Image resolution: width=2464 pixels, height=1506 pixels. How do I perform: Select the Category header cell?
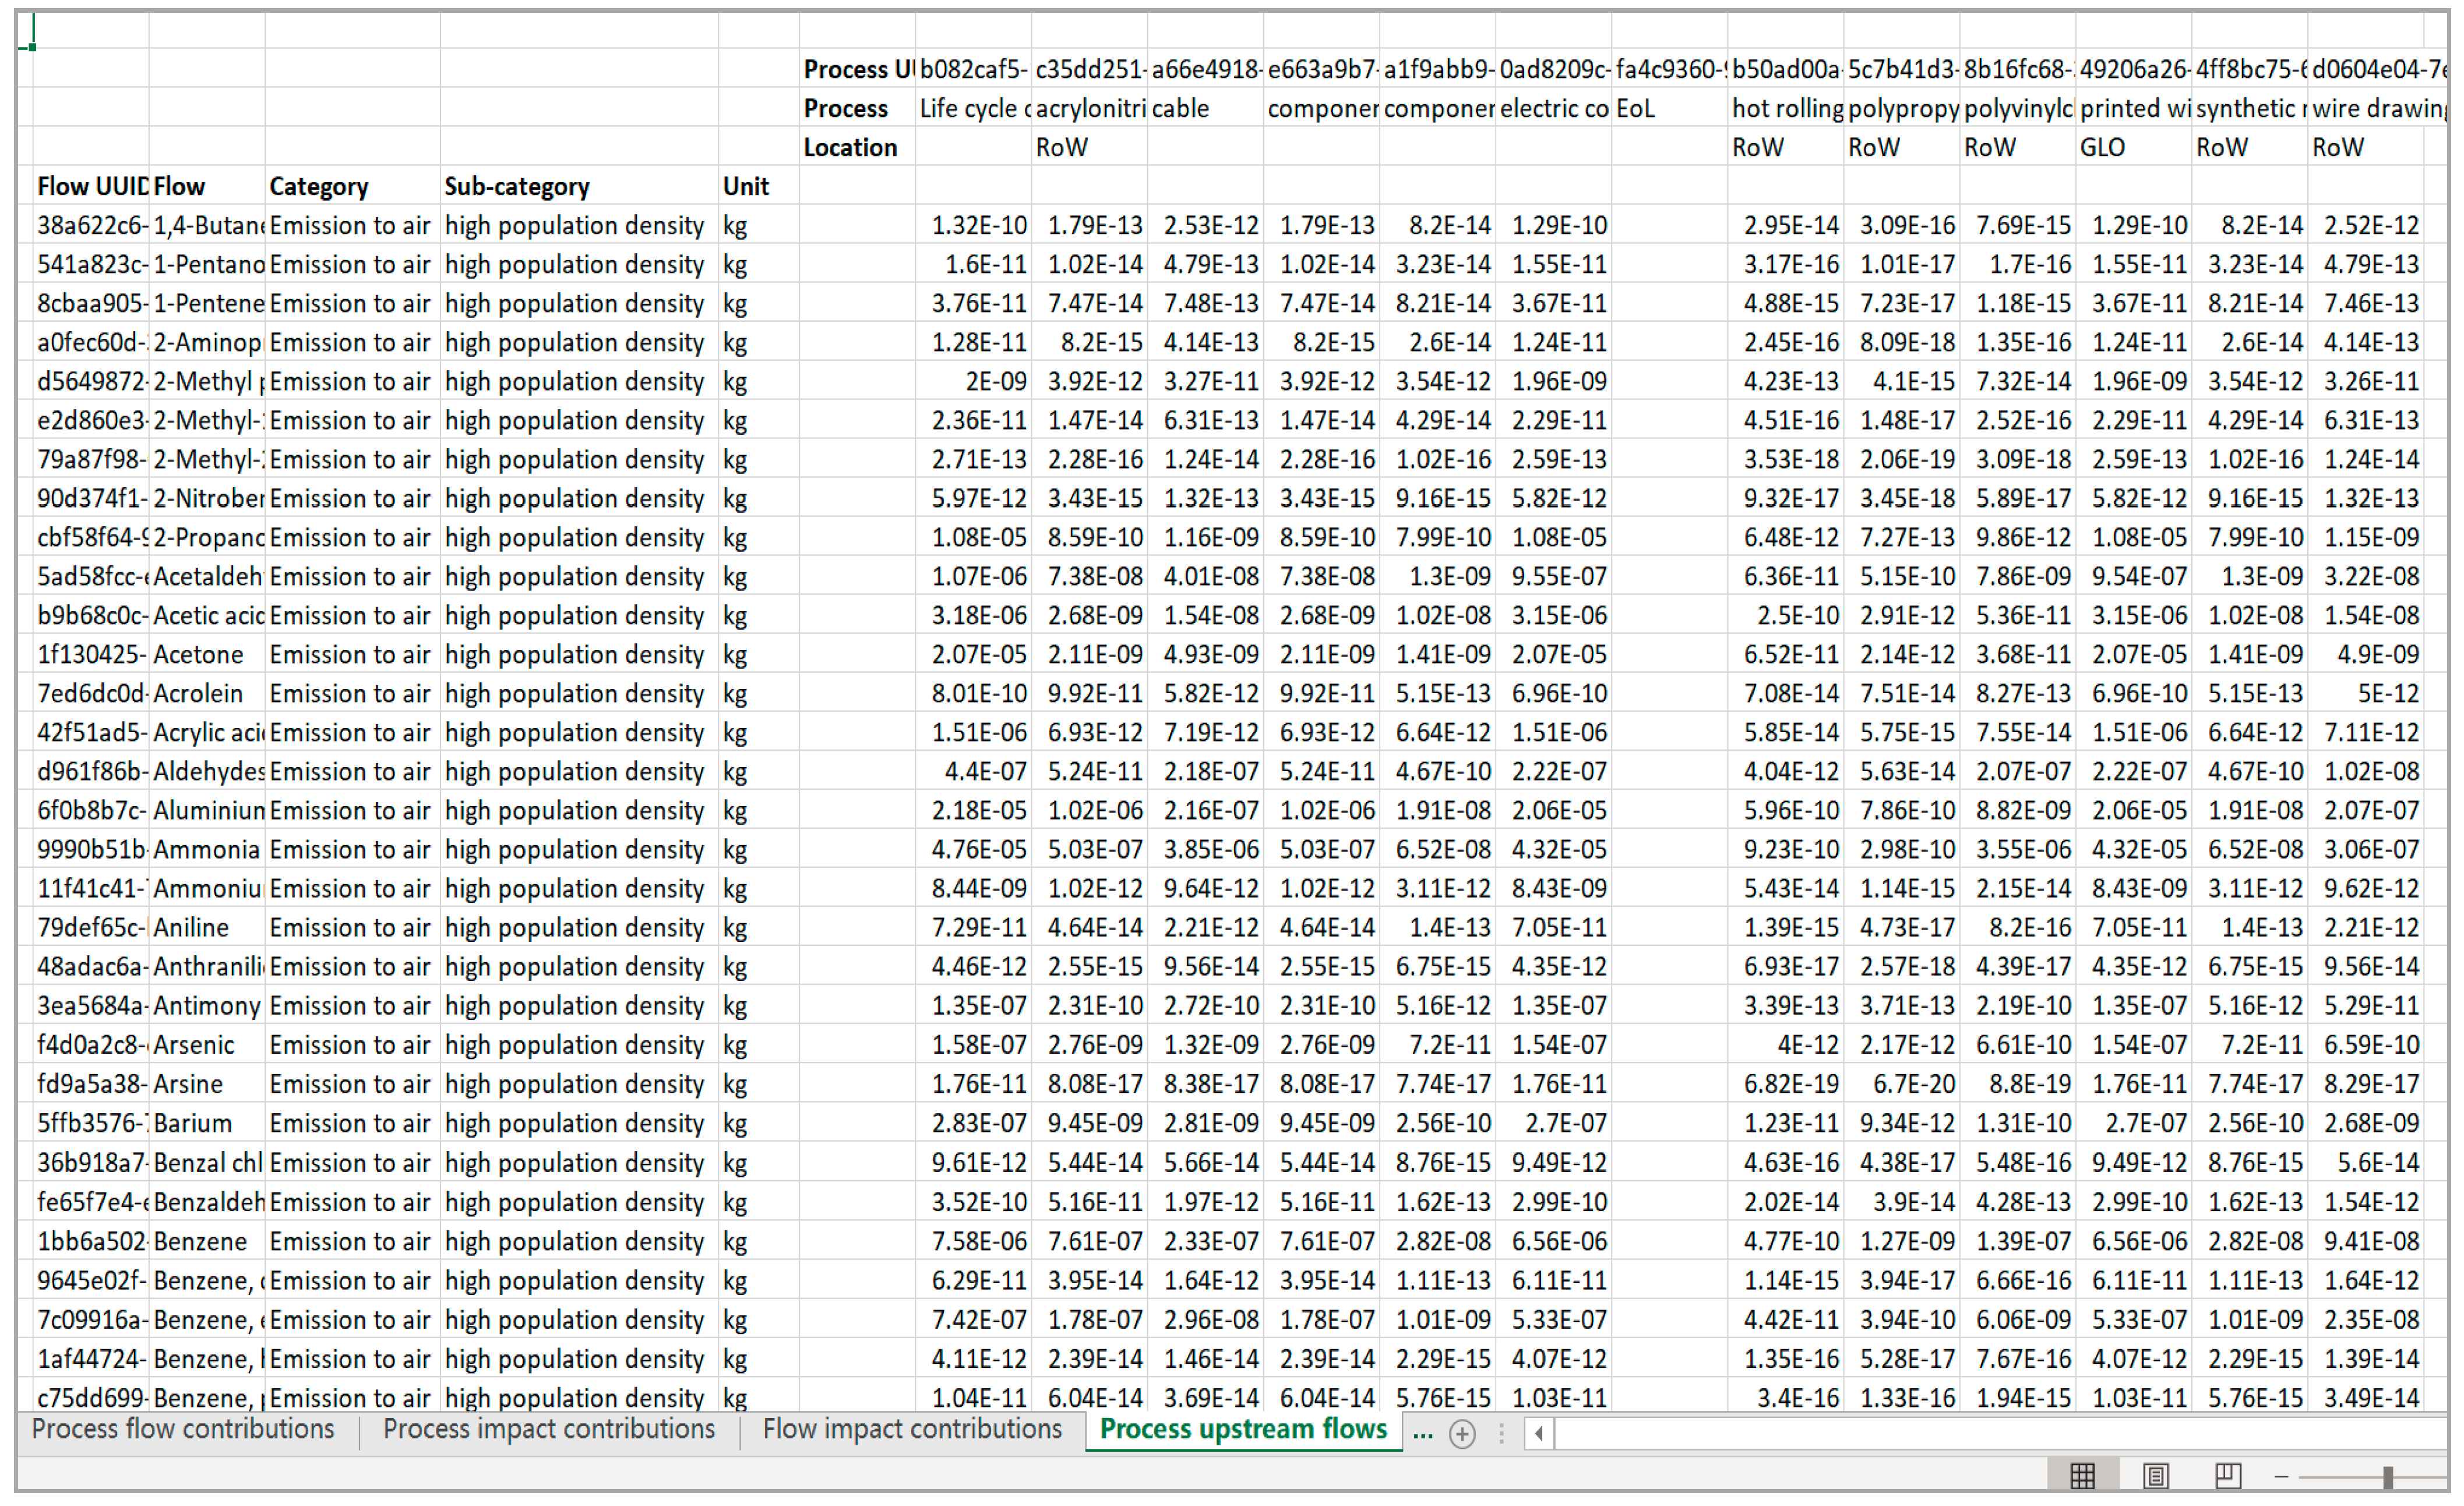tap(353, 186)
